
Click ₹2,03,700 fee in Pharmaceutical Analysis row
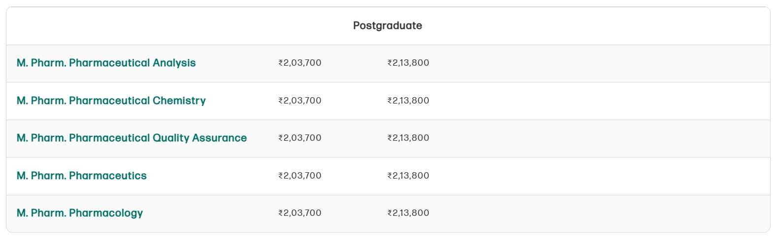[299, 63]
